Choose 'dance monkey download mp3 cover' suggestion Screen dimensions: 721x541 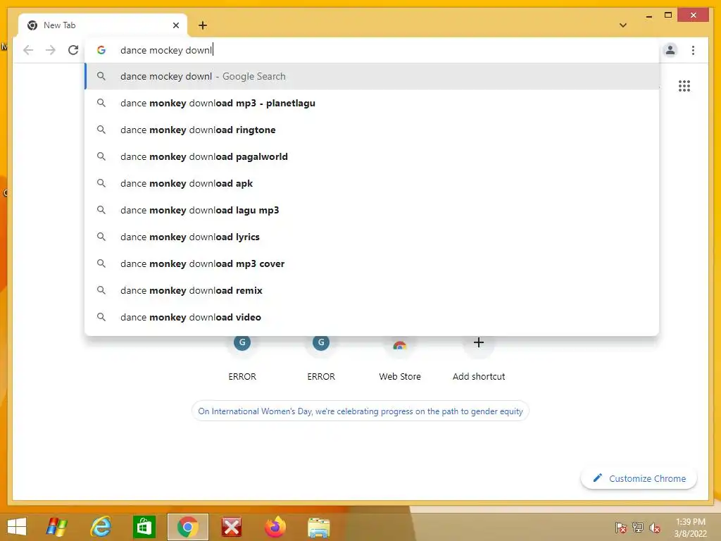tap(372, 263)
